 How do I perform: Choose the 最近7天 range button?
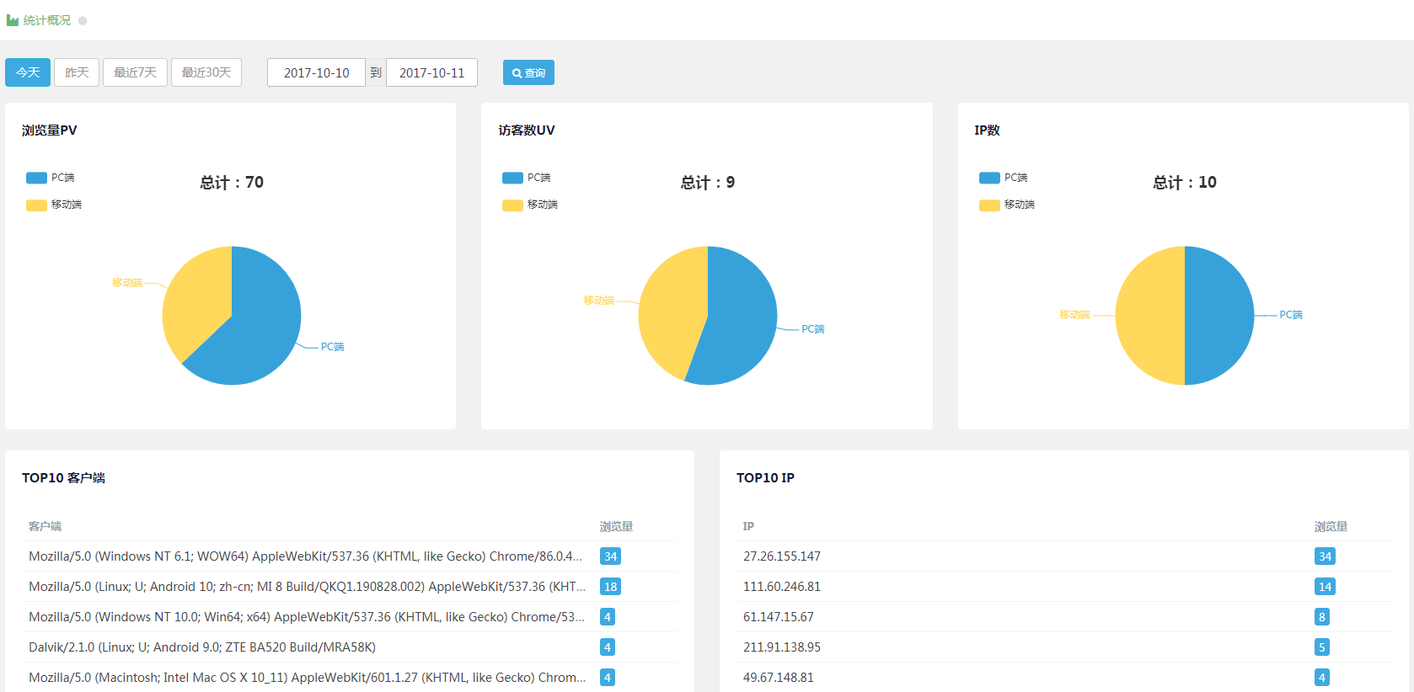click(x=135, y=72)
